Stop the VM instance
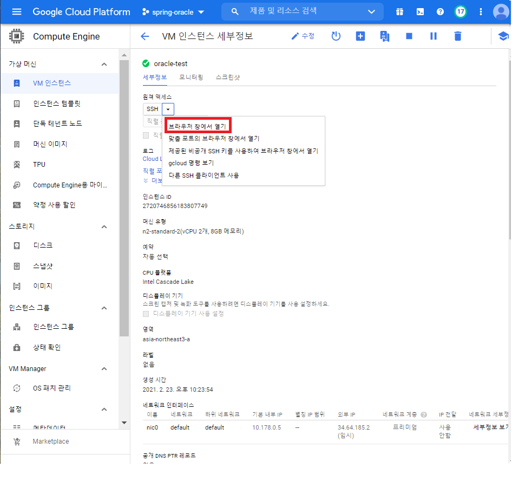The image size is (512, 487). (409, 36)
